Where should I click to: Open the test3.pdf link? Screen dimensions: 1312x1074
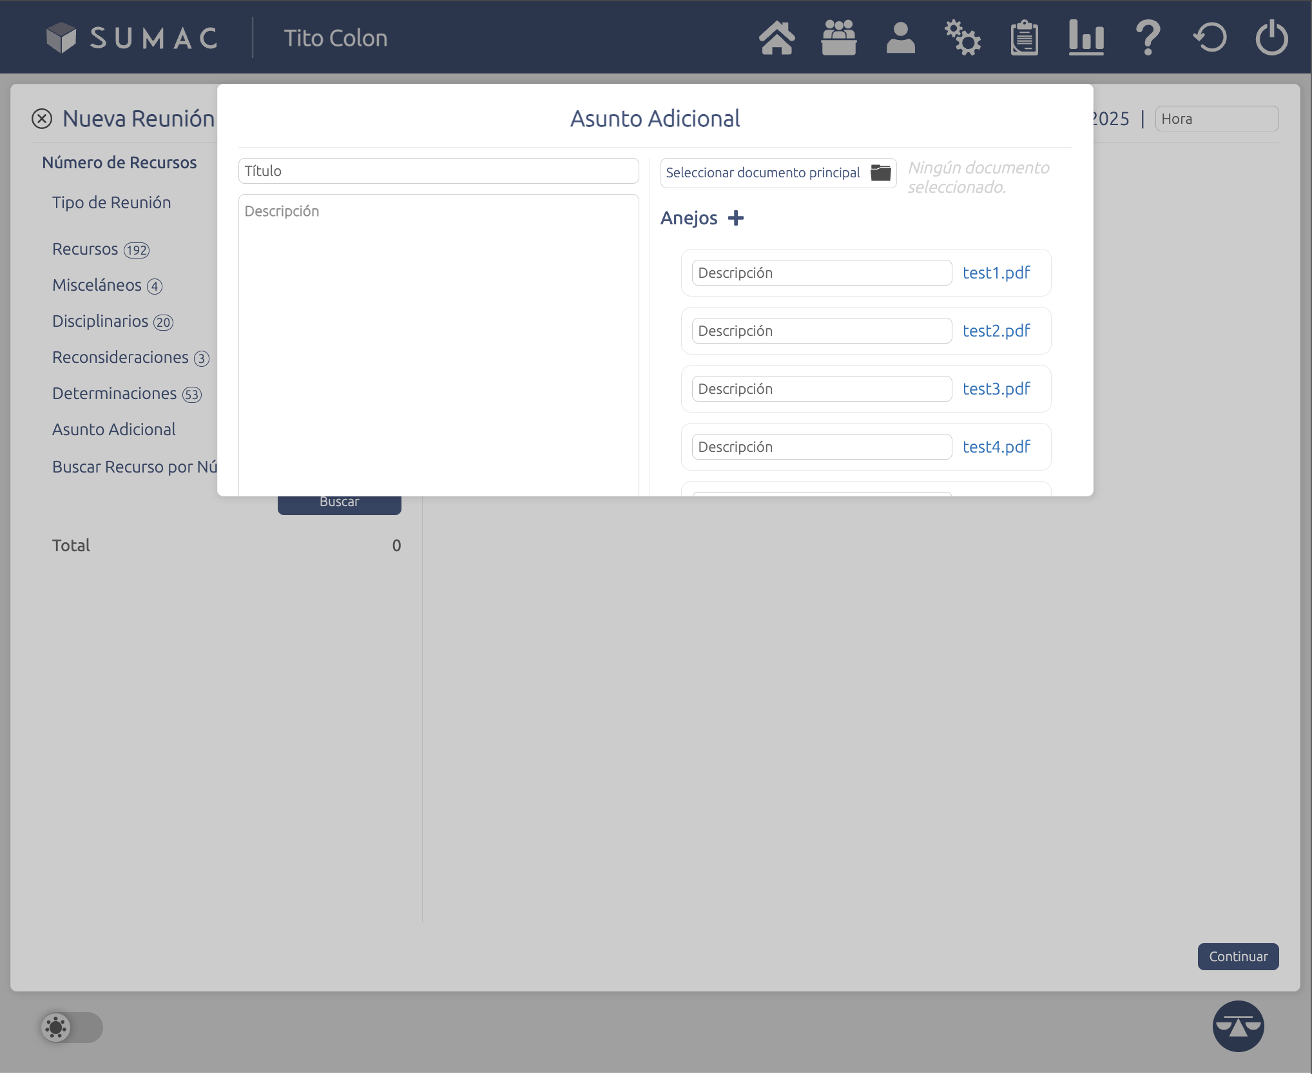pyautogui.click(x=996, y=389)
